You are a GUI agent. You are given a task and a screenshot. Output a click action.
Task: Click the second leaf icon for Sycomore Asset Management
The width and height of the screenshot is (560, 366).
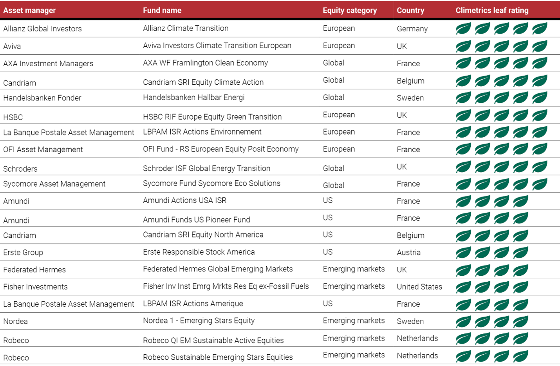coord(482,184)
